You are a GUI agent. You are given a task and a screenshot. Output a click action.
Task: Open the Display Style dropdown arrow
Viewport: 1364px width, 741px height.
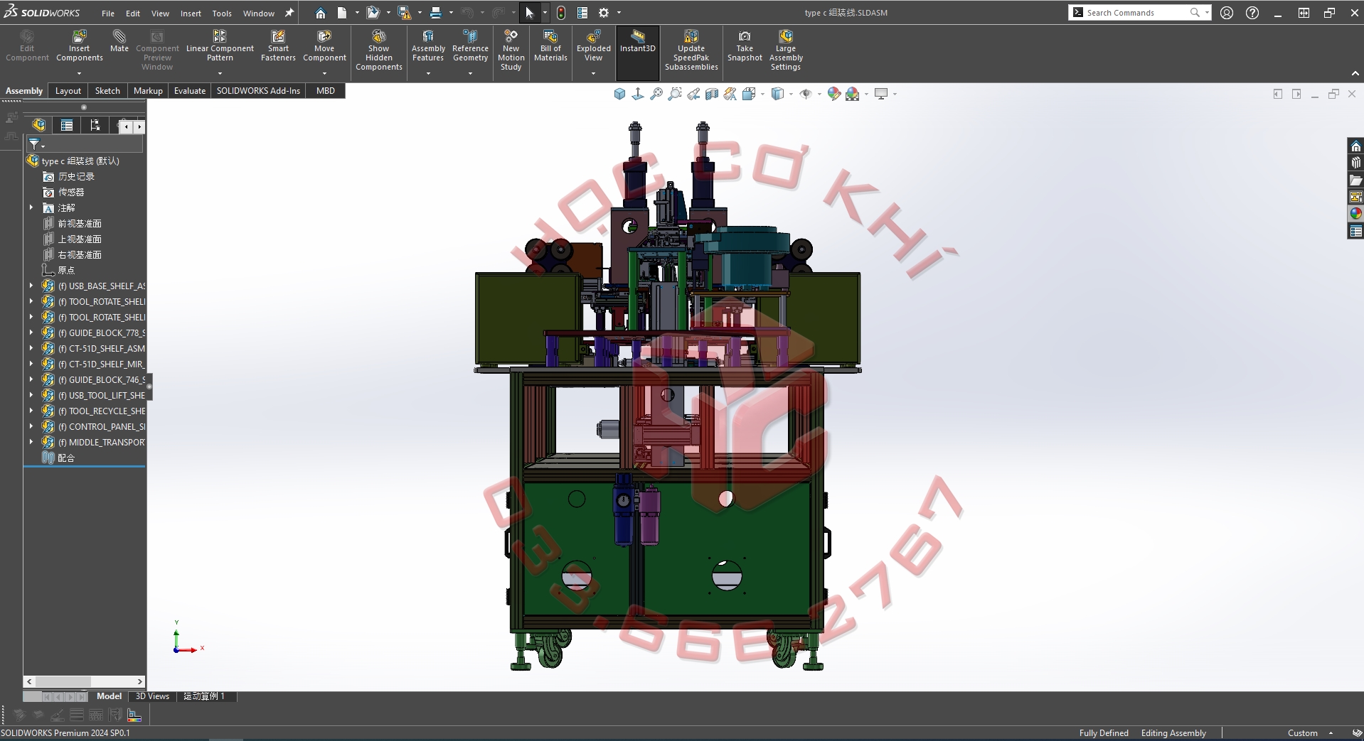point(791,94)
